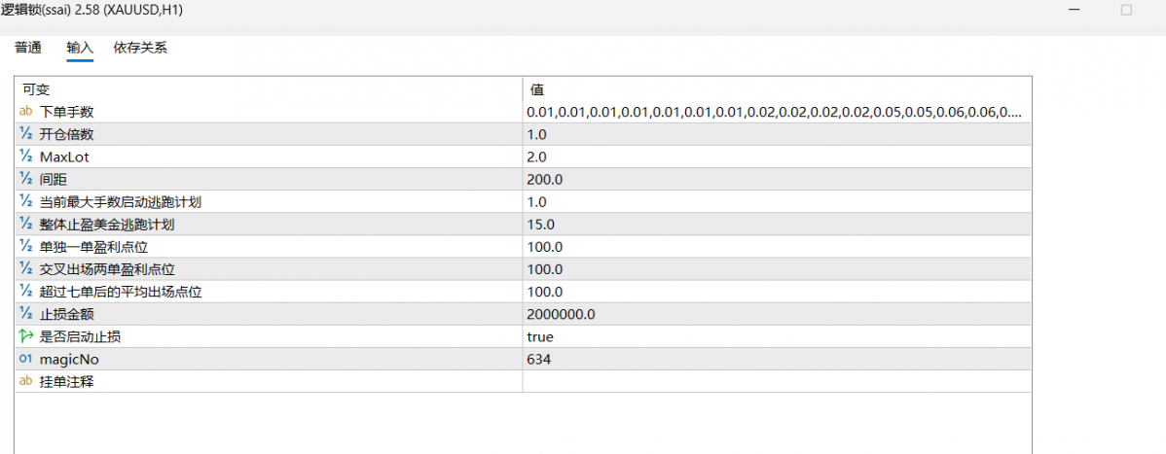Viewport: 1166px width, 454px height.
Task: Click the string icon beside 挂单注释
Action: pyautogui.click(x=25, y=382)
